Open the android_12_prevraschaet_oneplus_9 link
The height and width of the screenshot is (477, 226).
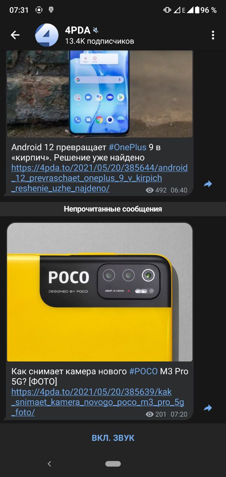pyautogui.click(x=100, y=178)
